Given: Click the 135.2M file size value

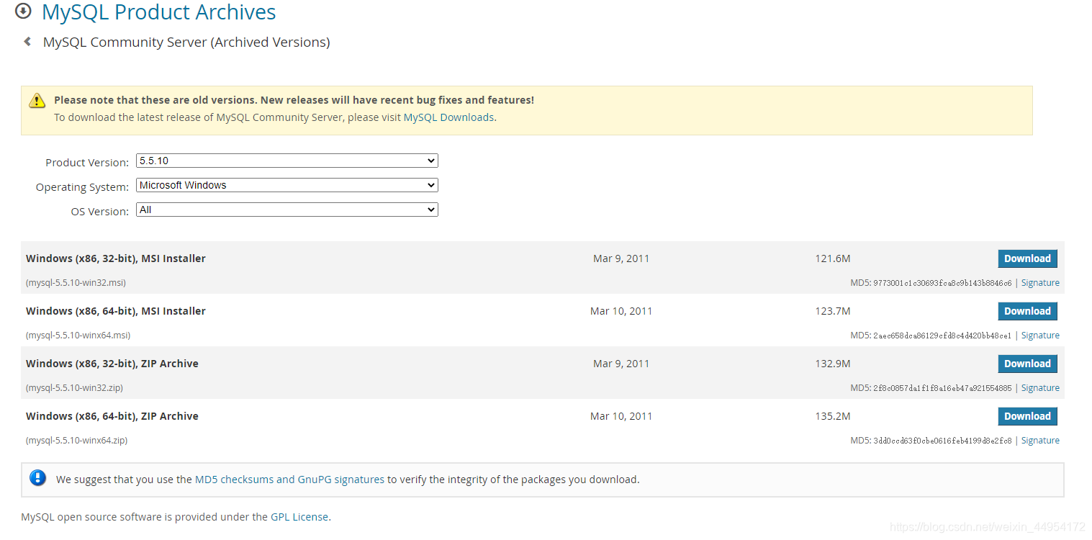Looking at the screenshot, I should tap(833, 416).
